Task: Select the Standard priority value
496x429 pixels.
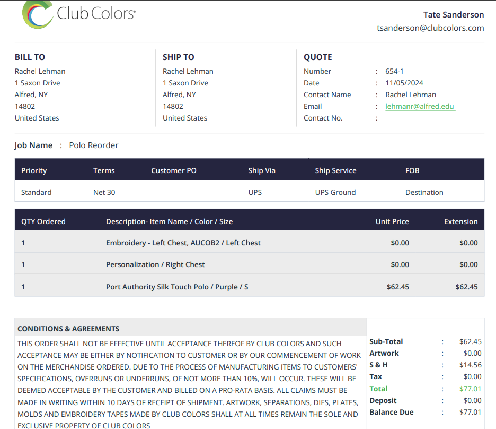Action: [x=37, y=192]
